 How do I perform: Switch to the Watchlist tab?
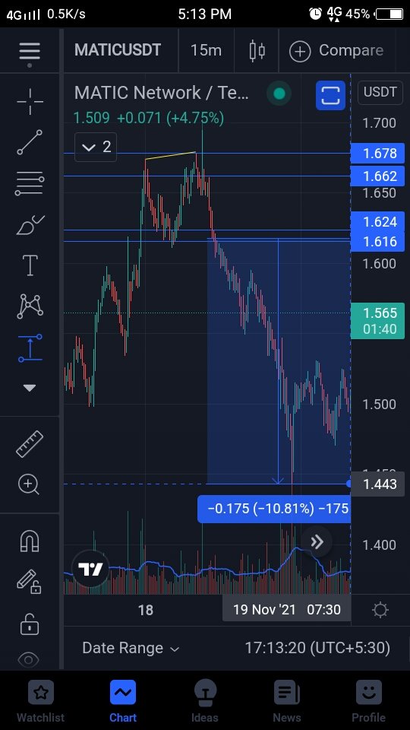[x=41, y=700]
